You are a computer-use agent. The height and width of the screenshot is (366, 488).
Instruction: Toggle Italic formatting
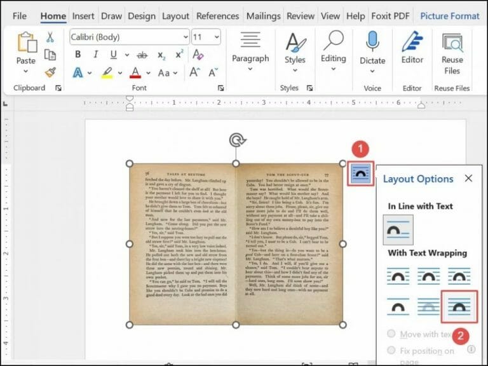[95, 55]
